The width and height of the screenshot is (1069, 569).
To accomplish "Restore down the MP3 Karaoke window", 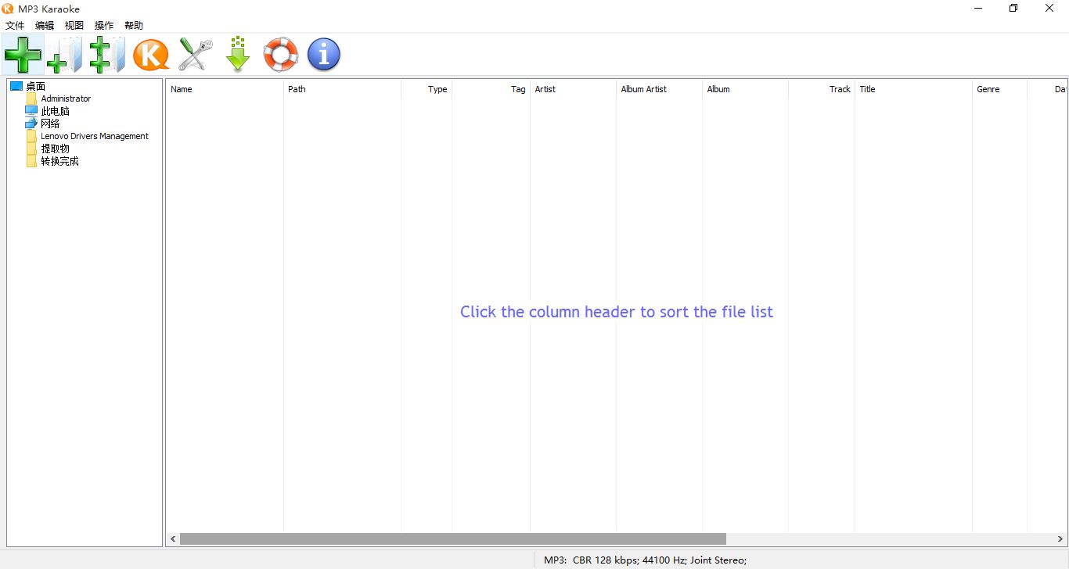I will coord(1013,8).
